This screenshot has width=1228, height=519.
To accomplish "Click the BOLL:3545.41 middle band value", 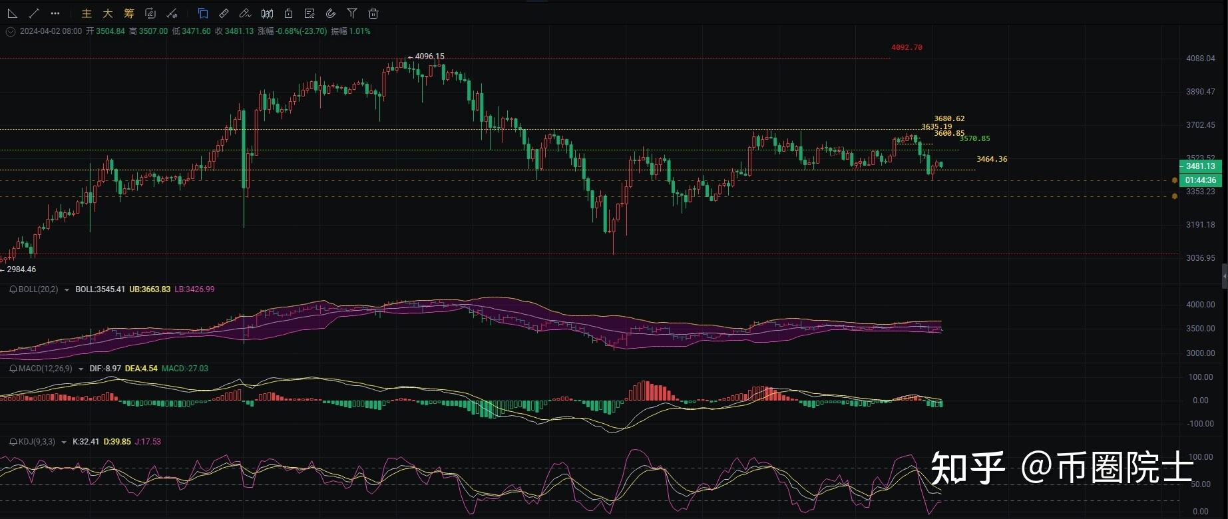I will tap(100, 289).
